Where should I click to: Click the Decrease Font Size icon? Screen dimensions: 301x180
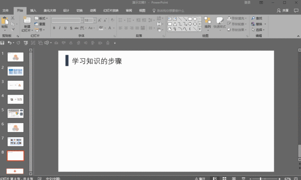click(x=105, y=20)
